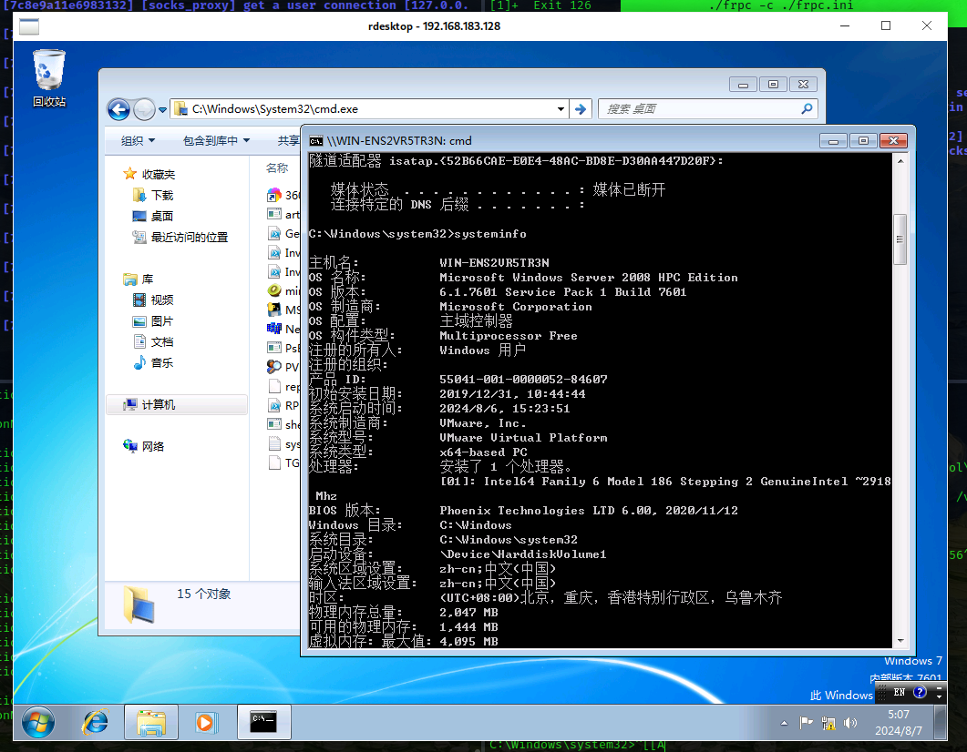Open the 包含到库中 dropdown menu
967x752 pixels.
(216, 141)
